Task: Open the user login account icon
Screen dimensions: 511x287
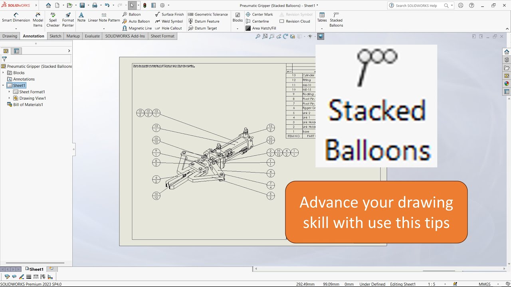Action: tap(461, 6)
